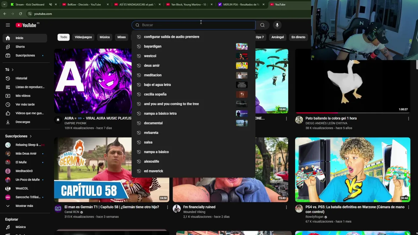Choose search suggestion ed maverick

pos(193,171)
